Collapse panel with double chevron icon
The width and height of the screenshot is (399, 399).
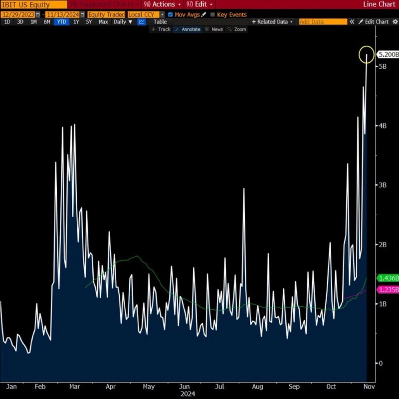(352, 22)
